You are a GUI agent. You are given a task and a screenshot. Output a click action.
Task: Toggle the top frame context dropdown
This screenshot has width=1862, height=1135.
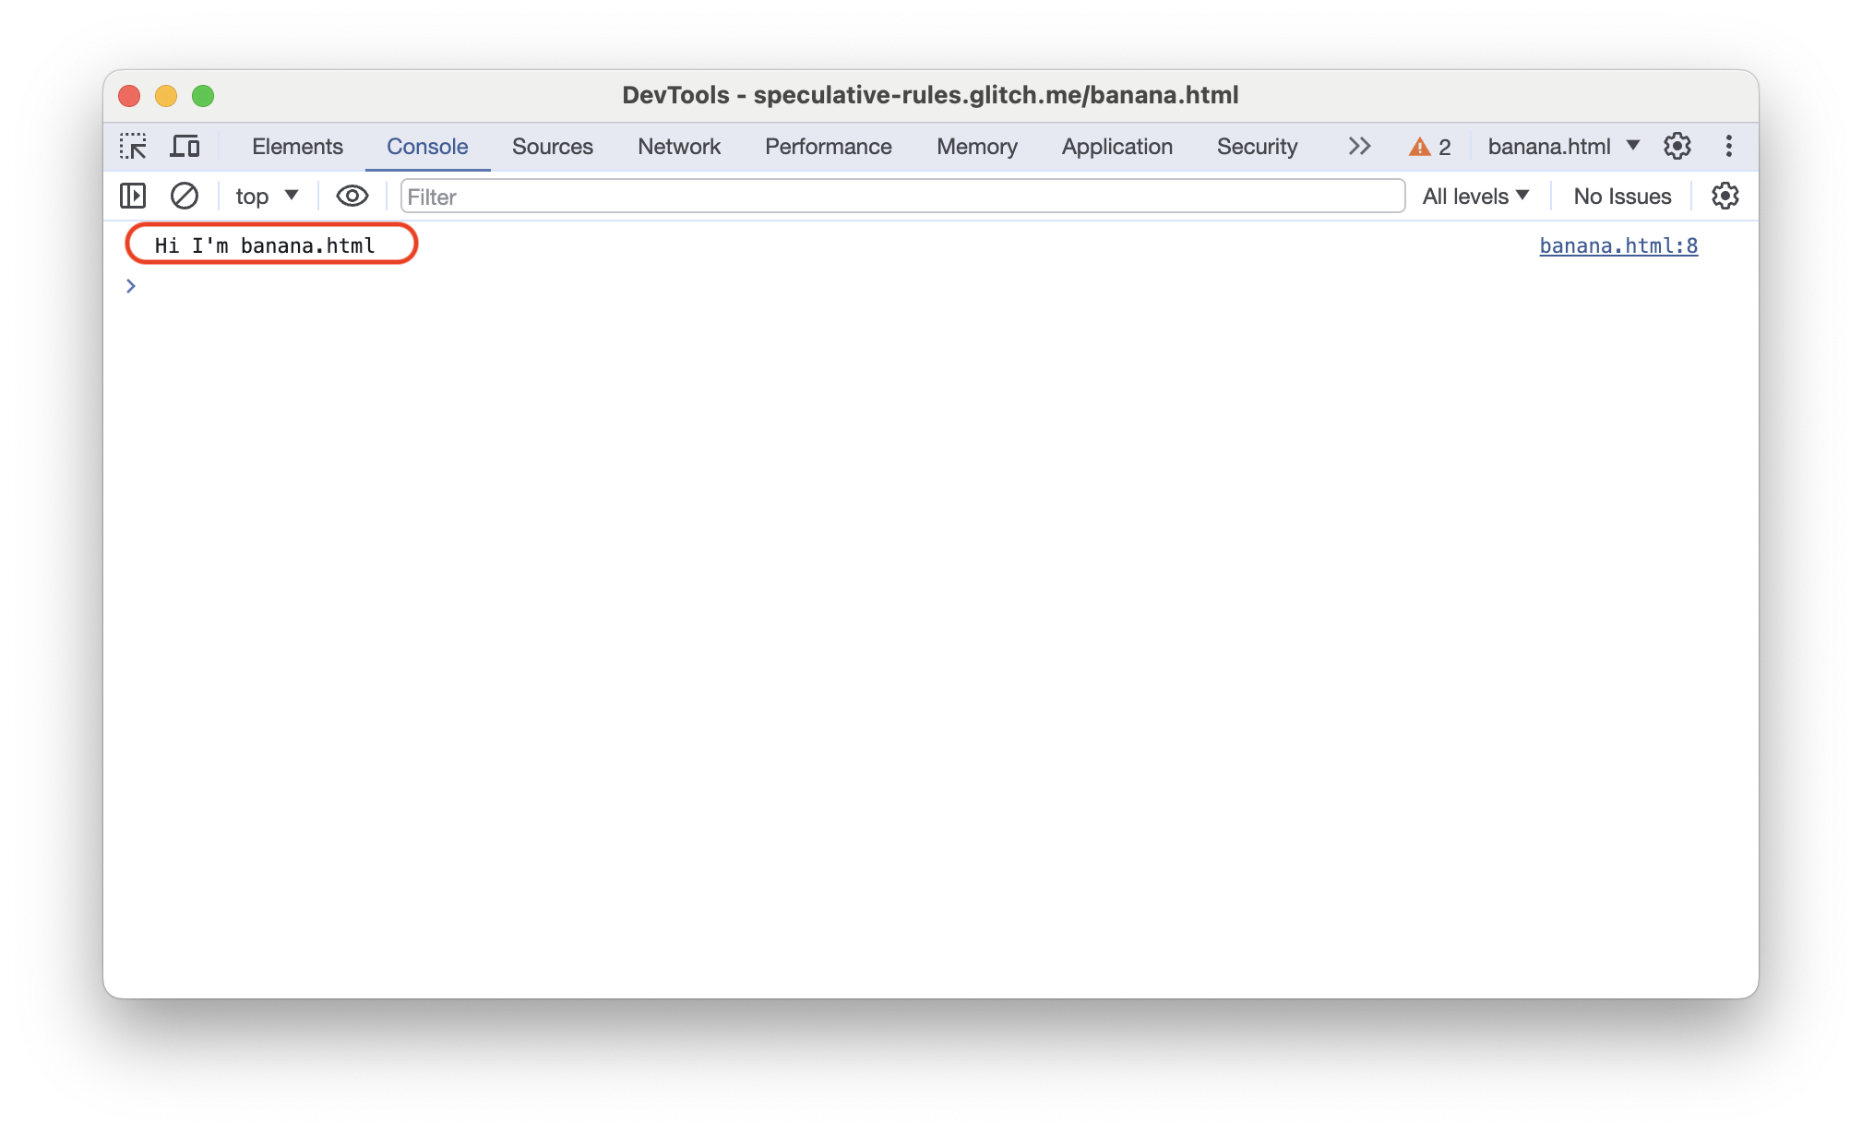click(x=262, y=197)
